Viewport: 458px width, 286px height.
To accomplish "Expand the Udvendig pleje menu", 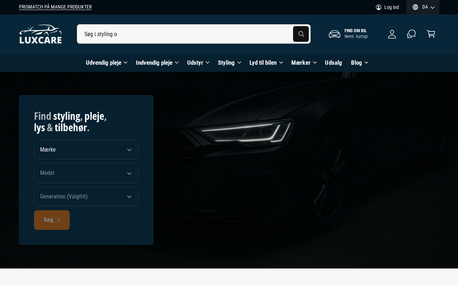I will click(x=107, y=63).
